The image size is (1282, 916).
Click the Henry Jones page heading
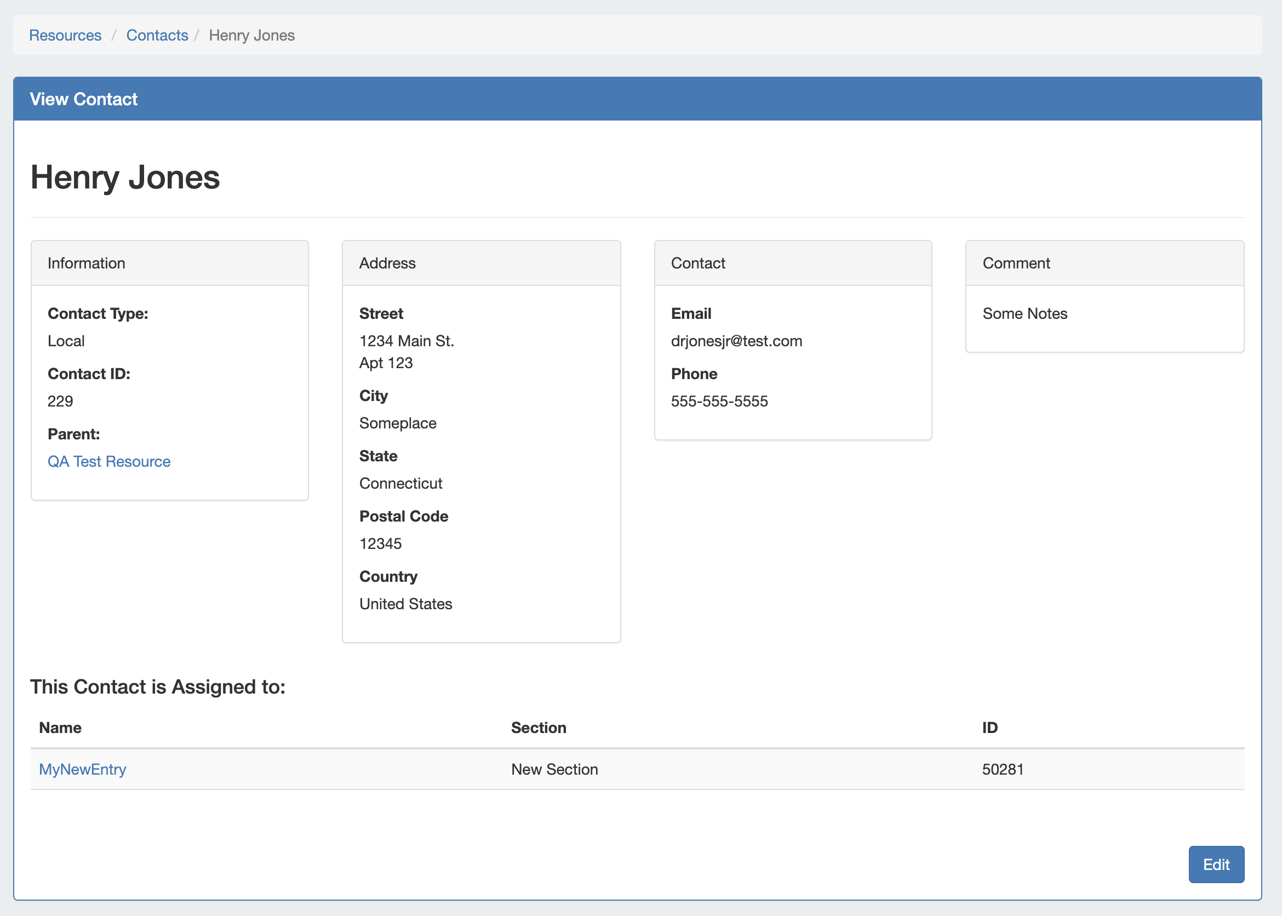[x=125, y=177]
